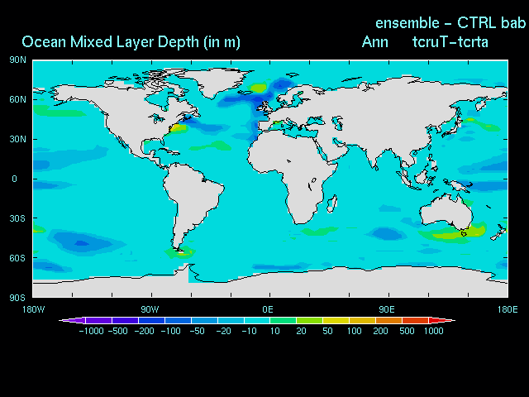Click the 0 equator axis label

pos(14,179)
